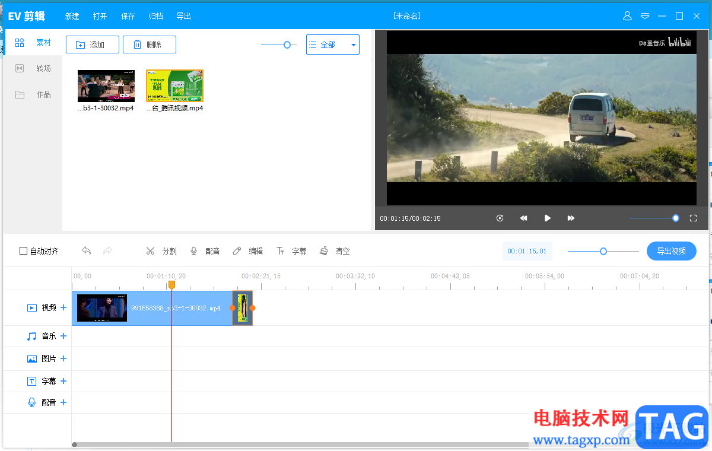712x451 pixels.
Task: Open the 素材 materials tab
Action: 33,43
